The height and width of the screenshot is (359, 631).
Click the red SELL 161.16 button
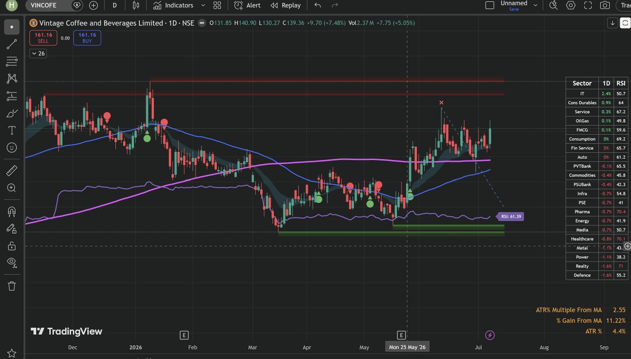[x=43, y=38]
